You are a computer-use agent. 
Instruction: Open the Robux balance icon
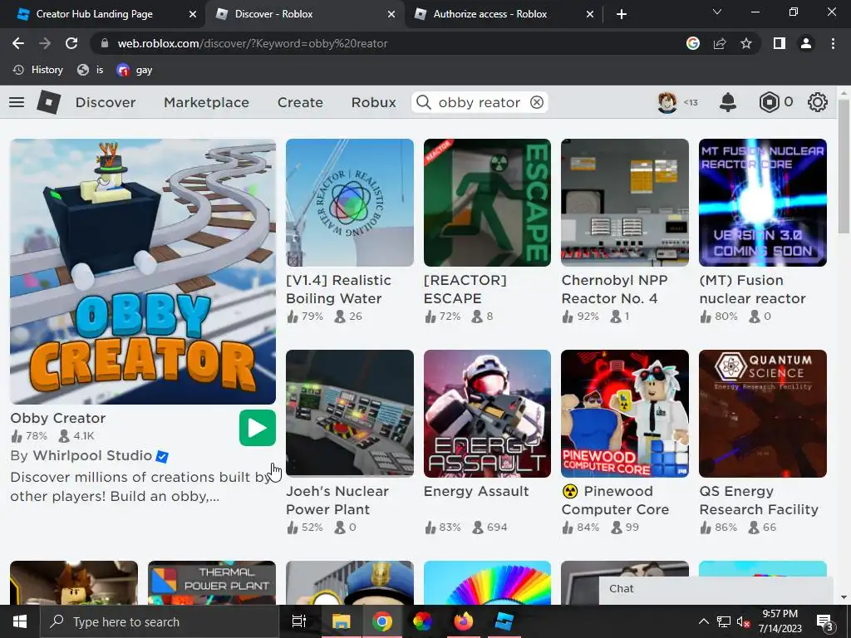point(769,102)
